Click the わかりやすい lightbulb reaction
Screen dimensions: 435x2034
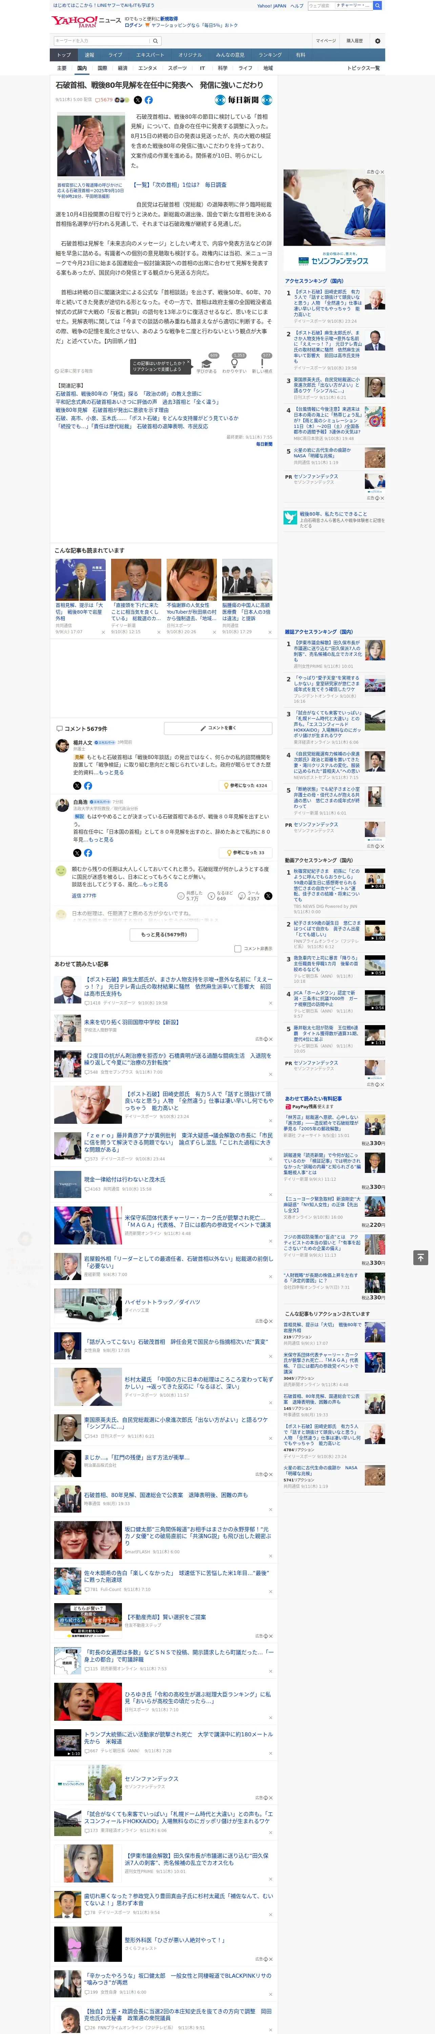pyautogui.click(x=234, y=363)
